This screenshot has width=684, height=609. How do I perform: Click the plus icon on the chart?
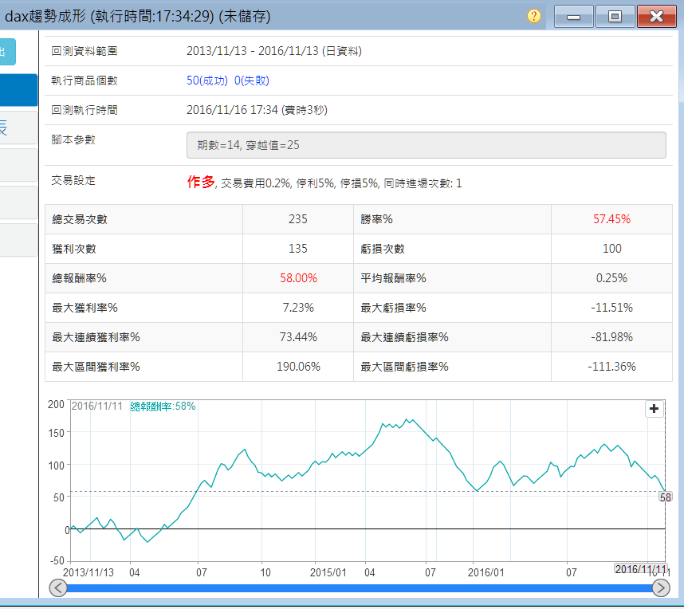pos(654,409)
